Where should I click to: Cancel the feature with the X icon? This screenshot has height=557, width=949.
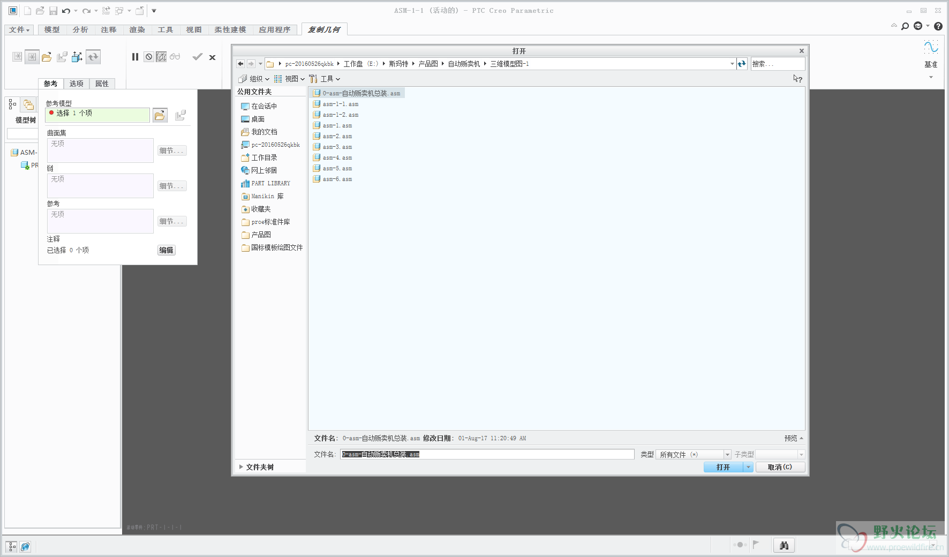tap(213, 57)
